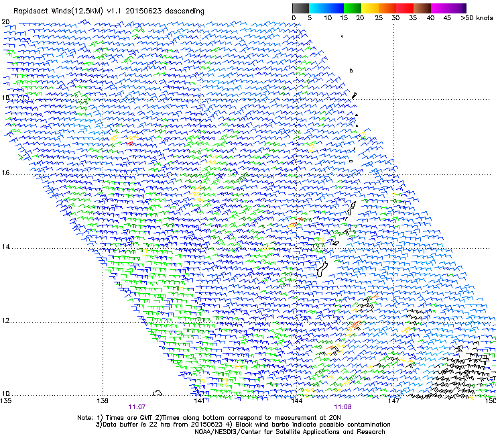496x436 pixels.
Task: Click the 'NOAA/NESDIS/Center for Satellite Applications and Research' credit
Action: (x=290, y=432)
